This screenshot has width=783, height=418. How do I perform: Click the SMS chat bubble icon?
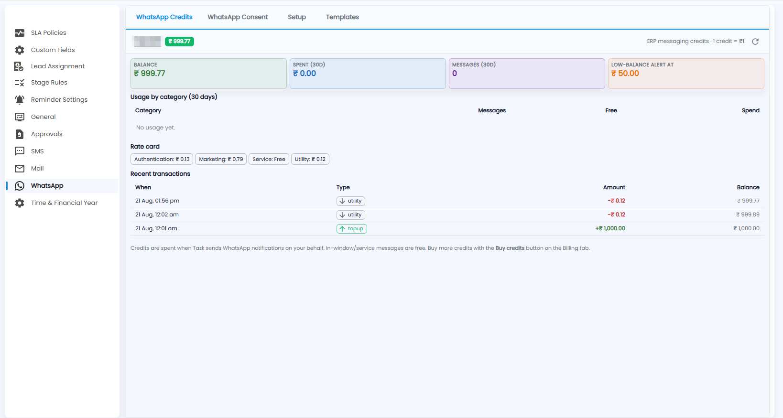pyautogui.click(x=20, y=151)
